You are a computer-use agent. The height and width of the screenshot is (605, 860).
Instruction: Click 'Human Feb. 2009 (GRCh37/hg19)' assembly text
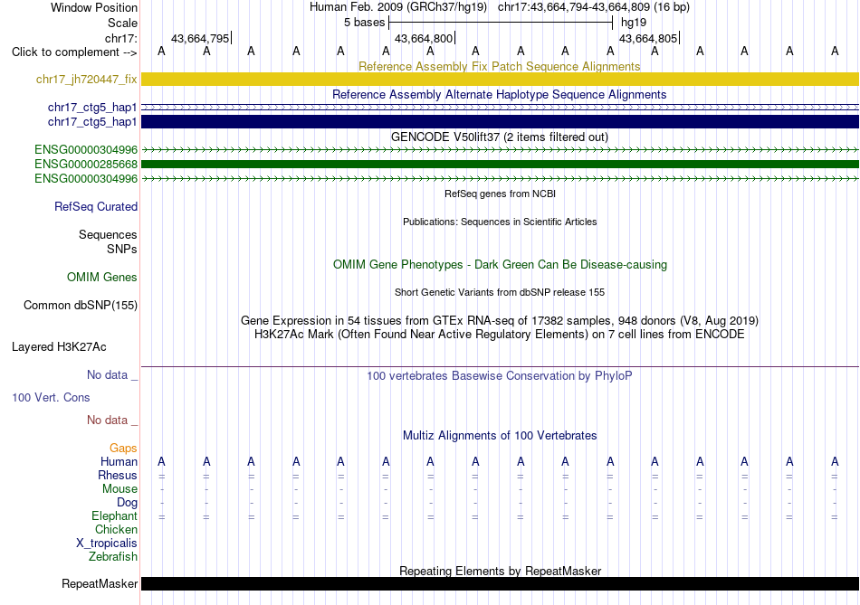398,7
